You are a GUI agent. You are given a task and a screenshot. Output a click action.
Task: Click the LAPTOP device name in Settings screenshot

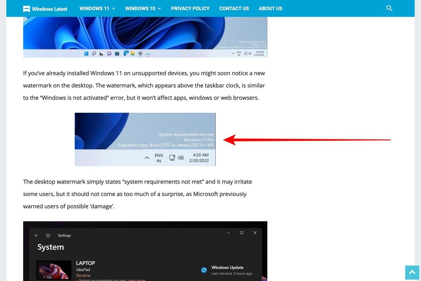(86, 263)
